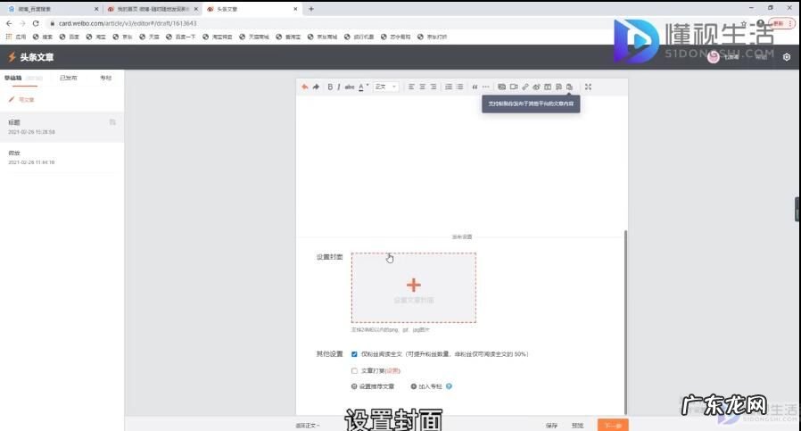This screenshot has height=431, width=801.
Task: Open the font color A picker
Action: tap(363, 87)
